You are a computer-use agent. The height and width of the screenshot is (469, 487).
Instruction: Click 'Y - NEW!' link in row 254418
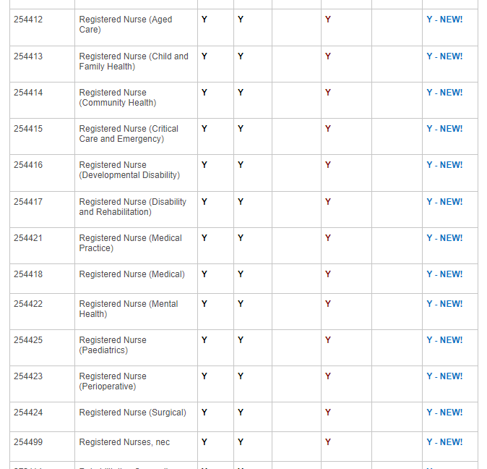click(444, 274)
